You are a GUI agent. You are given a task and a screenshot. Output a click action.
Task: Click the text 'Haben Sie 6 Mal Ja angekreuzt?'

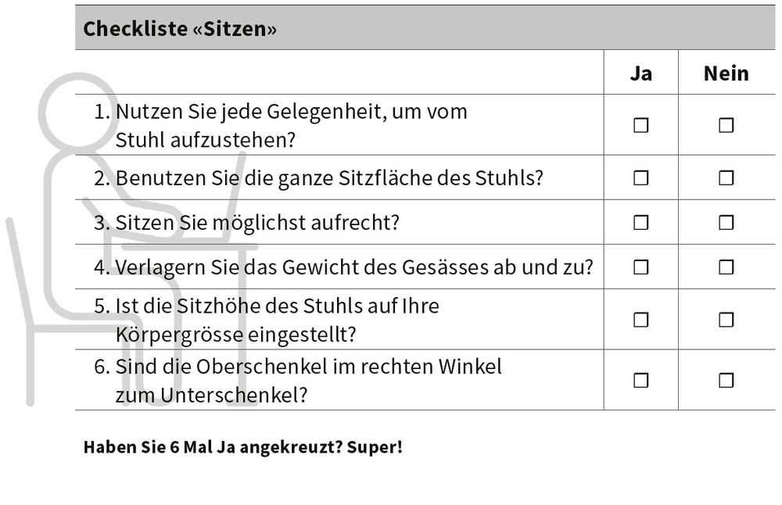[x=213, y=446]
